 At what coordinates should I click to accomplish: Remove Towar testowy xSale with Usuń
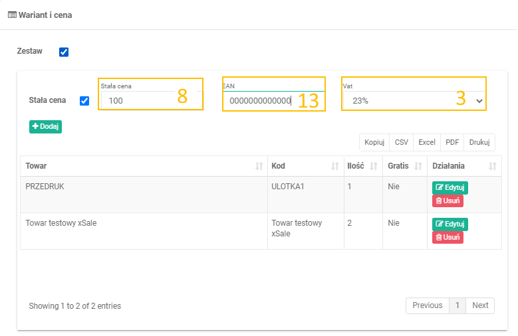point(448,237)
